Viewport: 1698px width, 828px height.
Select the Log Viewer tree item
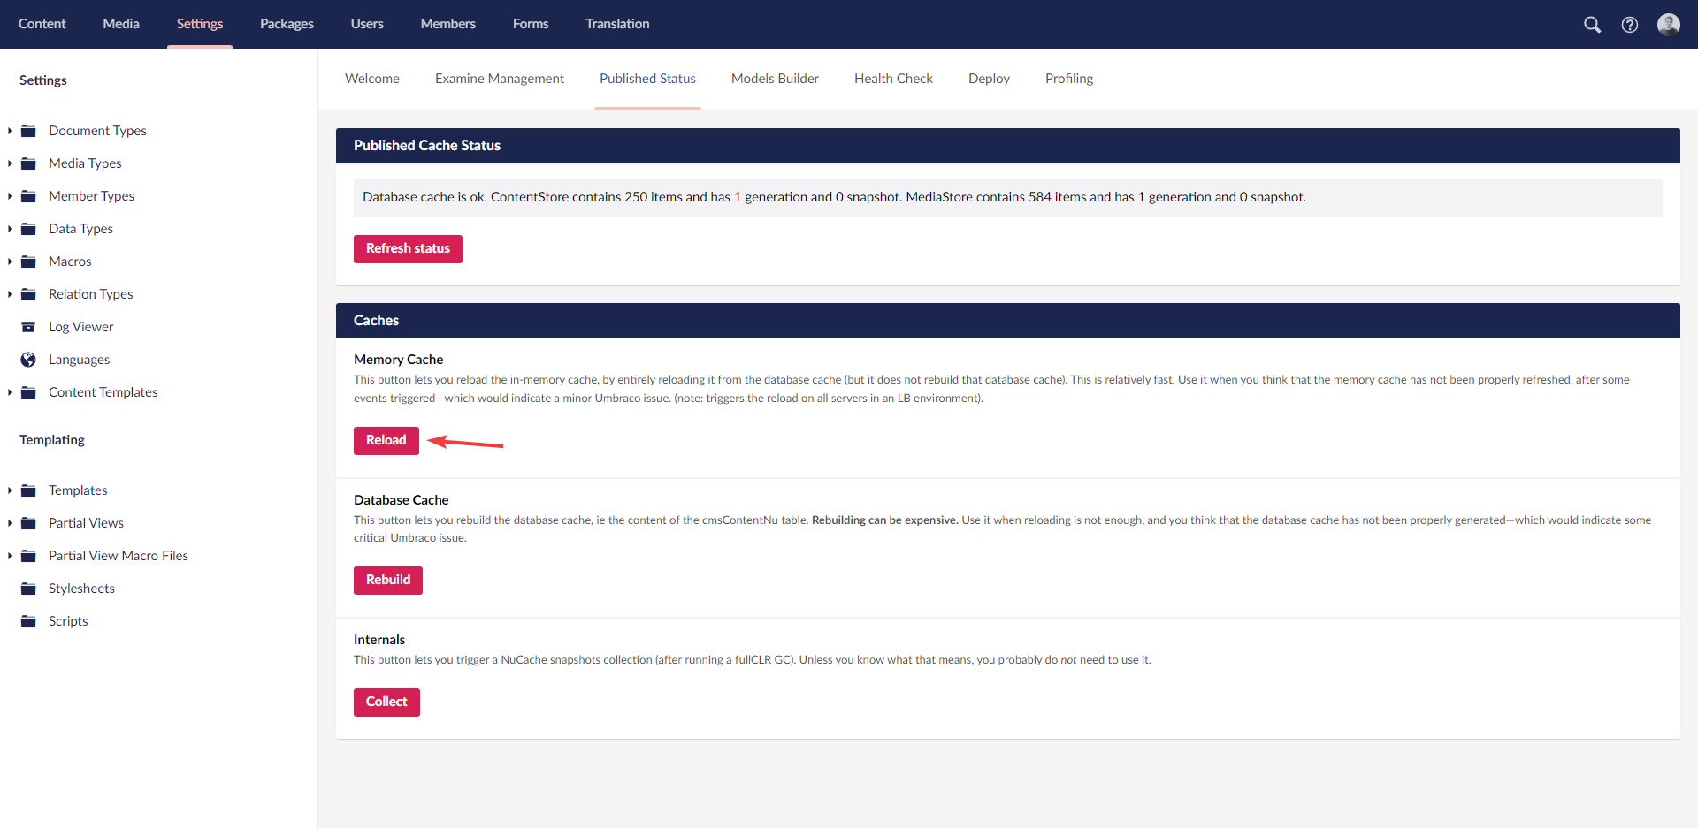click(x=81, y=327)
